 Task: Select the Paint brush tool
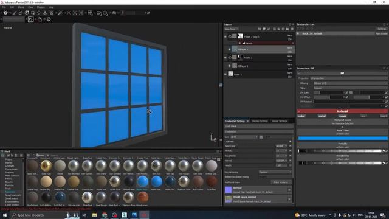point(15,13)
